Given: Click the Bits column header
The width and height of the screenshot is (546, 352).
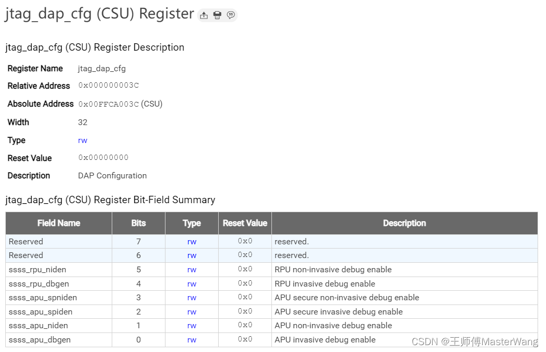Looking at the screenshot, I should pyautogui.click(x=139, y=223).
